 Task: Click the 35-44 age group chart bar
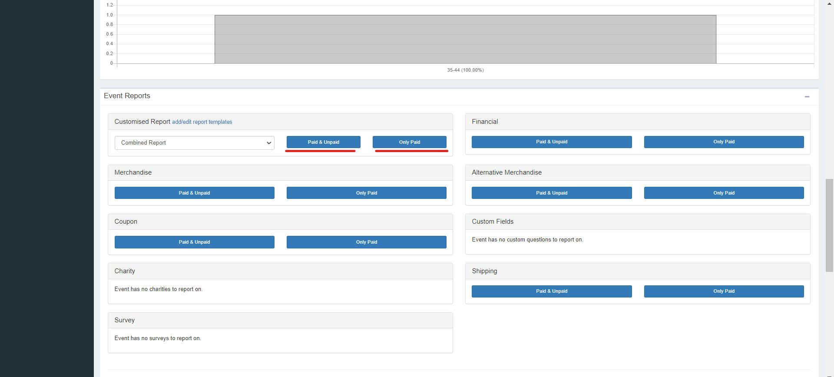point(465,40)
